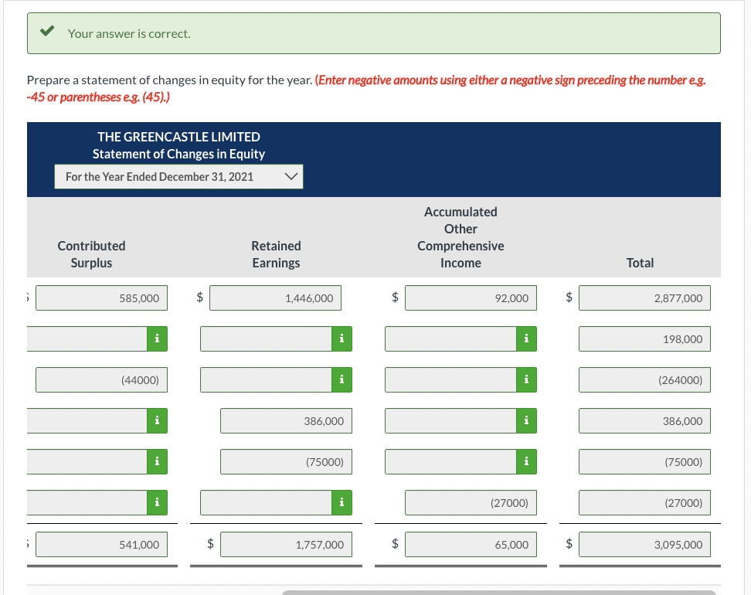
Task: Click the dropdown chevron arrow in the header
Action: point(291,176)
